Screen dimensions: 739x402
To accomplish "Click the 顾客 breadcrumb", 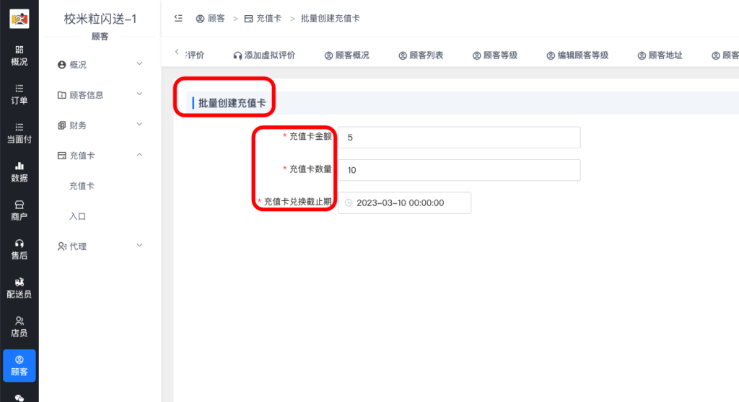I will coord(210,18).
